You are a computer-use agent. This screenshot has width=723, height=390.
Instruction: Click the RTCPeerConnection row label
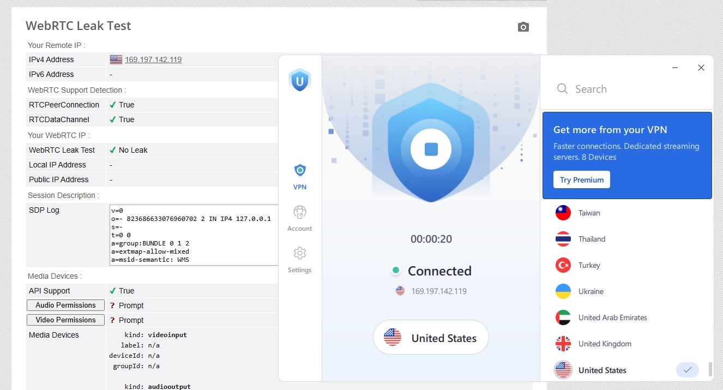(x=64, y=105)
